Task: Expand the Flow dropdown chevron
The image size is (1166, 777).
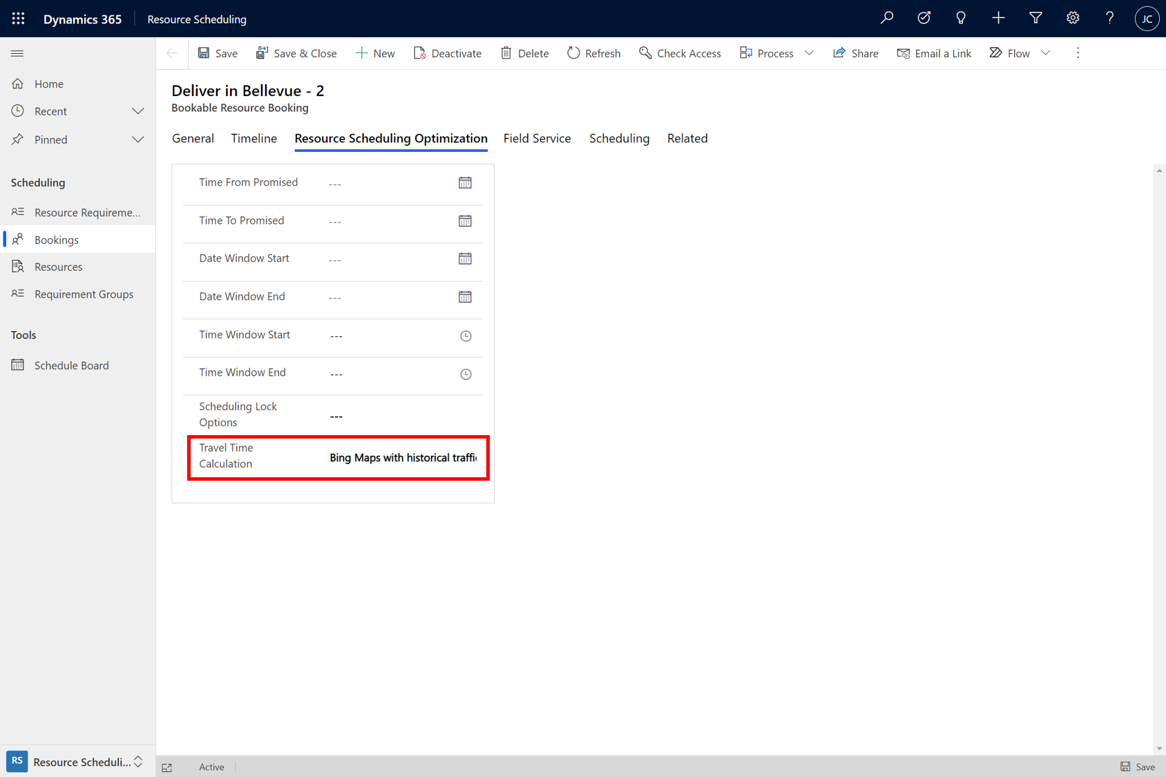Action: point(1046,53)
